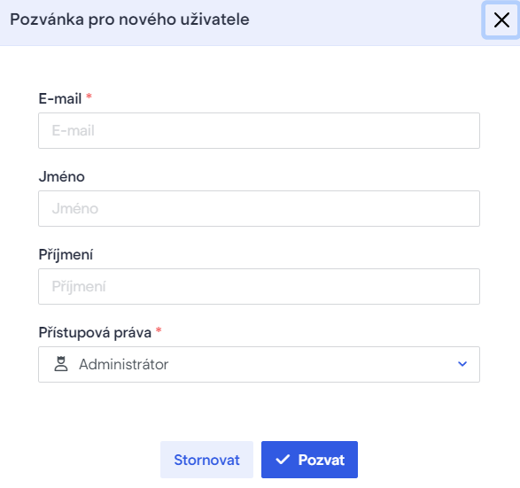Click the checkmark icon on Pozvat button
The image size is (520, 488).
[283, 460]
